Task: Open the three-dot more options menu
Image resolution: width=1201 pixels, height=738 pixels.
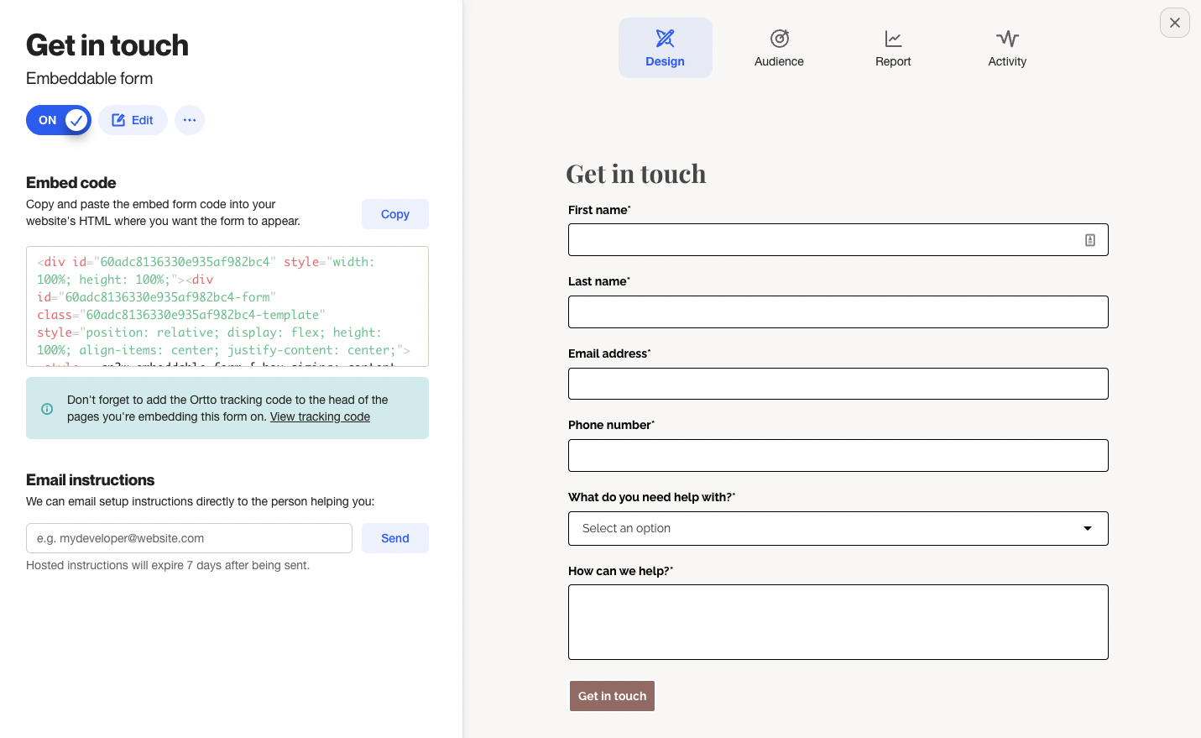Action: point(190,120)
